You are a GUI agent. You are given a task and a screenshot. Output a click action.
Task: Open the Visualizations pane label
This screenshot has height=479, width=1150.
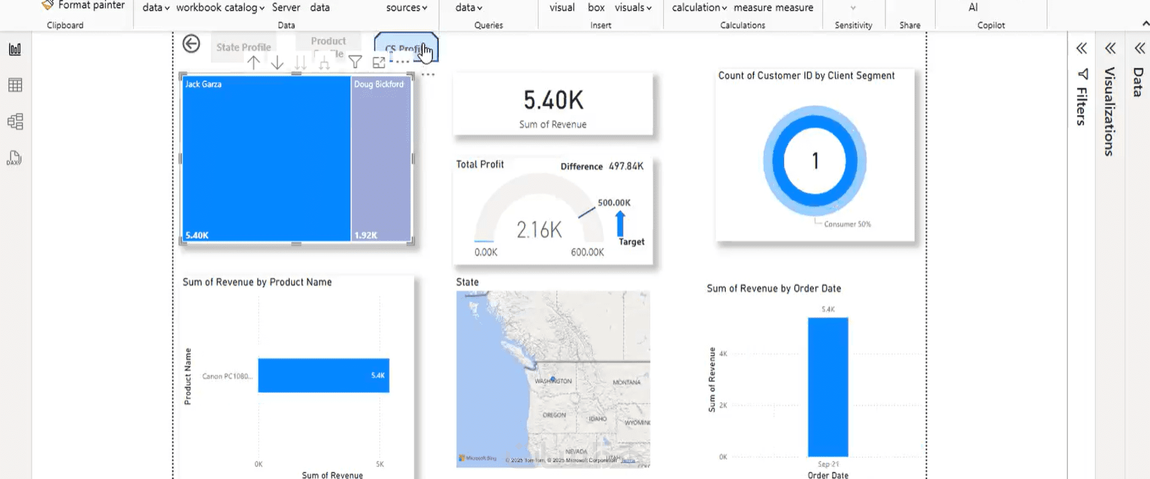pos(1110,111)
